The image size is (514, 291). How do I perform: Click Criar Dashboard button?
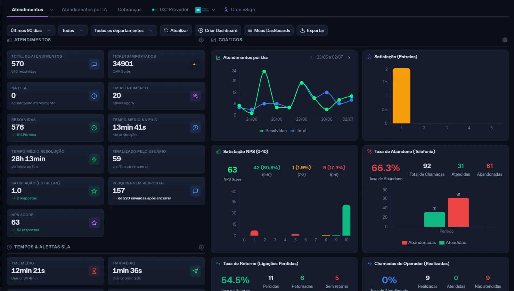pos(218,30)
